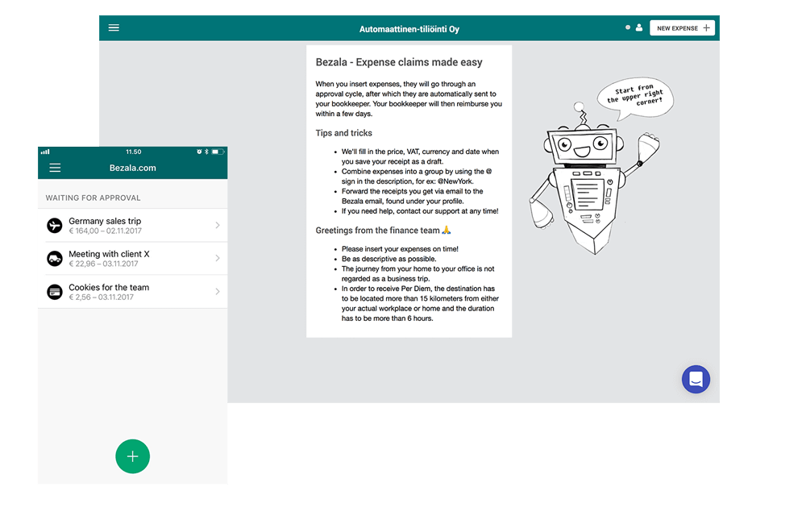Click the user profile icon in header

click(639, 27)
